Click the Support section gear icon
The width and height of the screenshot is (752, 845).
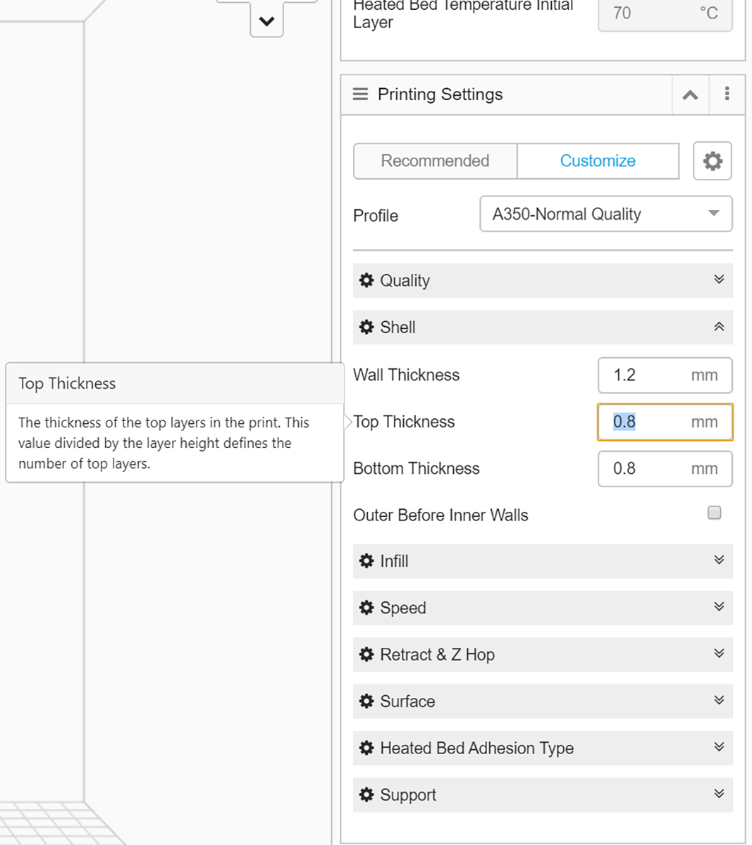[x=366, y=794]
